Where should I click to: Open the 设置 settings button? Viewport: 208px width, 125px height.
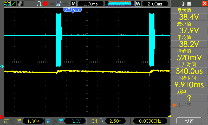(189, 121)
